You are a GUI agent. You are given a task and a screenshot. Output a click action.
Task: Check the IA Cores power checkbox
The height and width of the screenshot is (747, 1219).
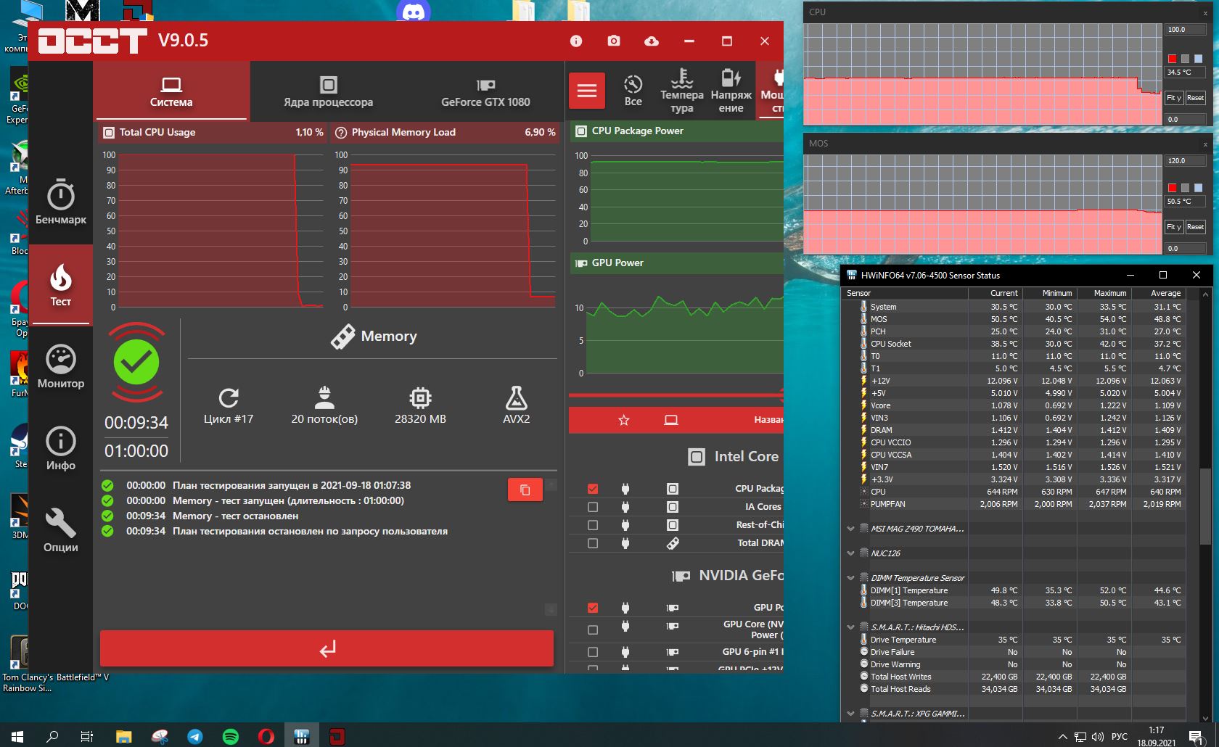[x=593, y=507]
